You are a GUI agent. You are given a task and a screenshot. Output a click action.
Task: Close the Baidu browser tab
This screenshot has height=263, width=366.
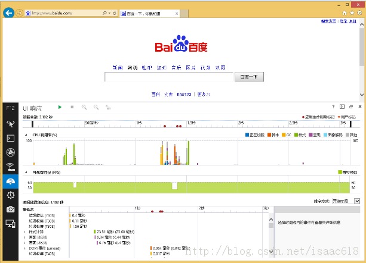point(177,14)
